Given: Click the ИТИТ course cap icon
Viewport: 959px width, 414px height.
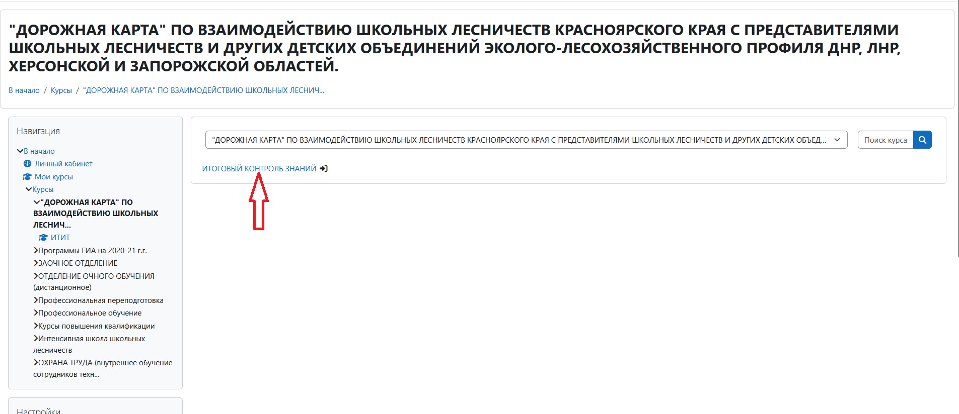Looking at the screenshot, I should 43,238.
